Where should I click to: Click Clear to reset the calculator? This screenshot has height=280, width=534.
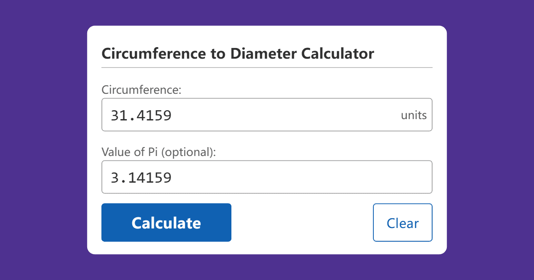pos(402,222)
